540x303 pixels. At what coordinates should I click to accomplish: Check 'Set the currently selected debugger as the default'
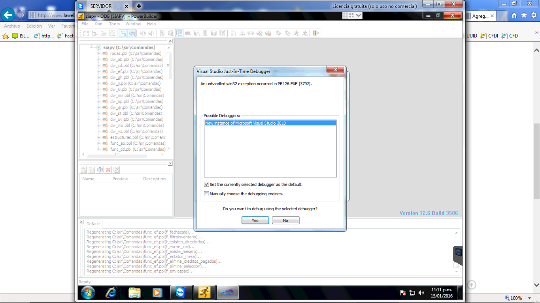point(206,184)
